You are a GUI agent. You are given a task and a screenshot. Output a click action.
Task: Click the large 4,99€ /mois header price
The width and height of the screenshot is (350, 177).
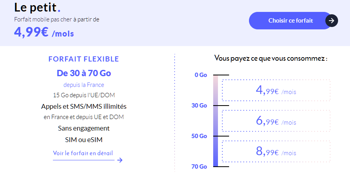(44, 32)
